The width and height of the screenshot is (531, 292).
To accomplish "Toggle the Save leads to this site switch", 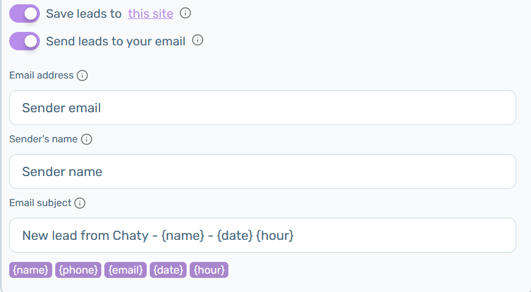I will 25,13.
